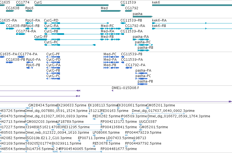Click the CG1774 gene label
The image size is (232, 153).
pyautogui.click(x=23, y=2)
